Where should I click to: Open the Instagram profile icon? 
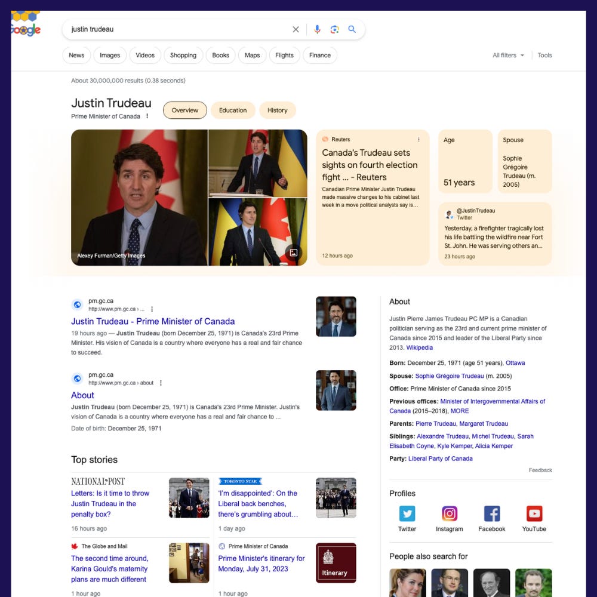coord(450,513)
